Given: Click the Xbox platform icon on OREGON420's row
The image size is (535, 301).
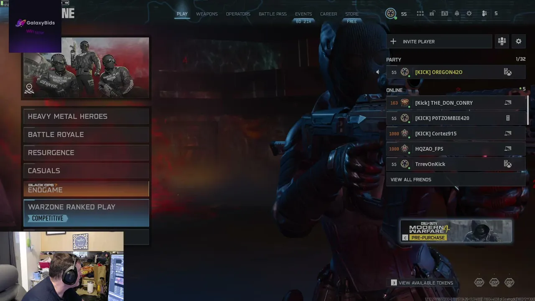Looking at the screenshot, I should (x=508, y=72).
